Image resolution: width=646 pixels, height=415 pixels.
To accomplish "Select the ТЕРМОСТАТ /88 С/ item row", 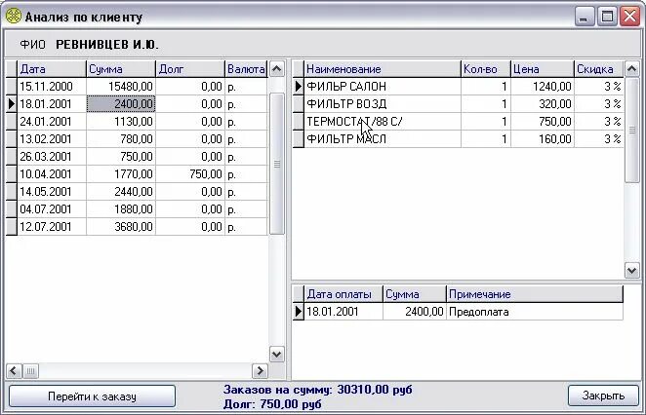I will pyautogui.click(x=458, y=122).
